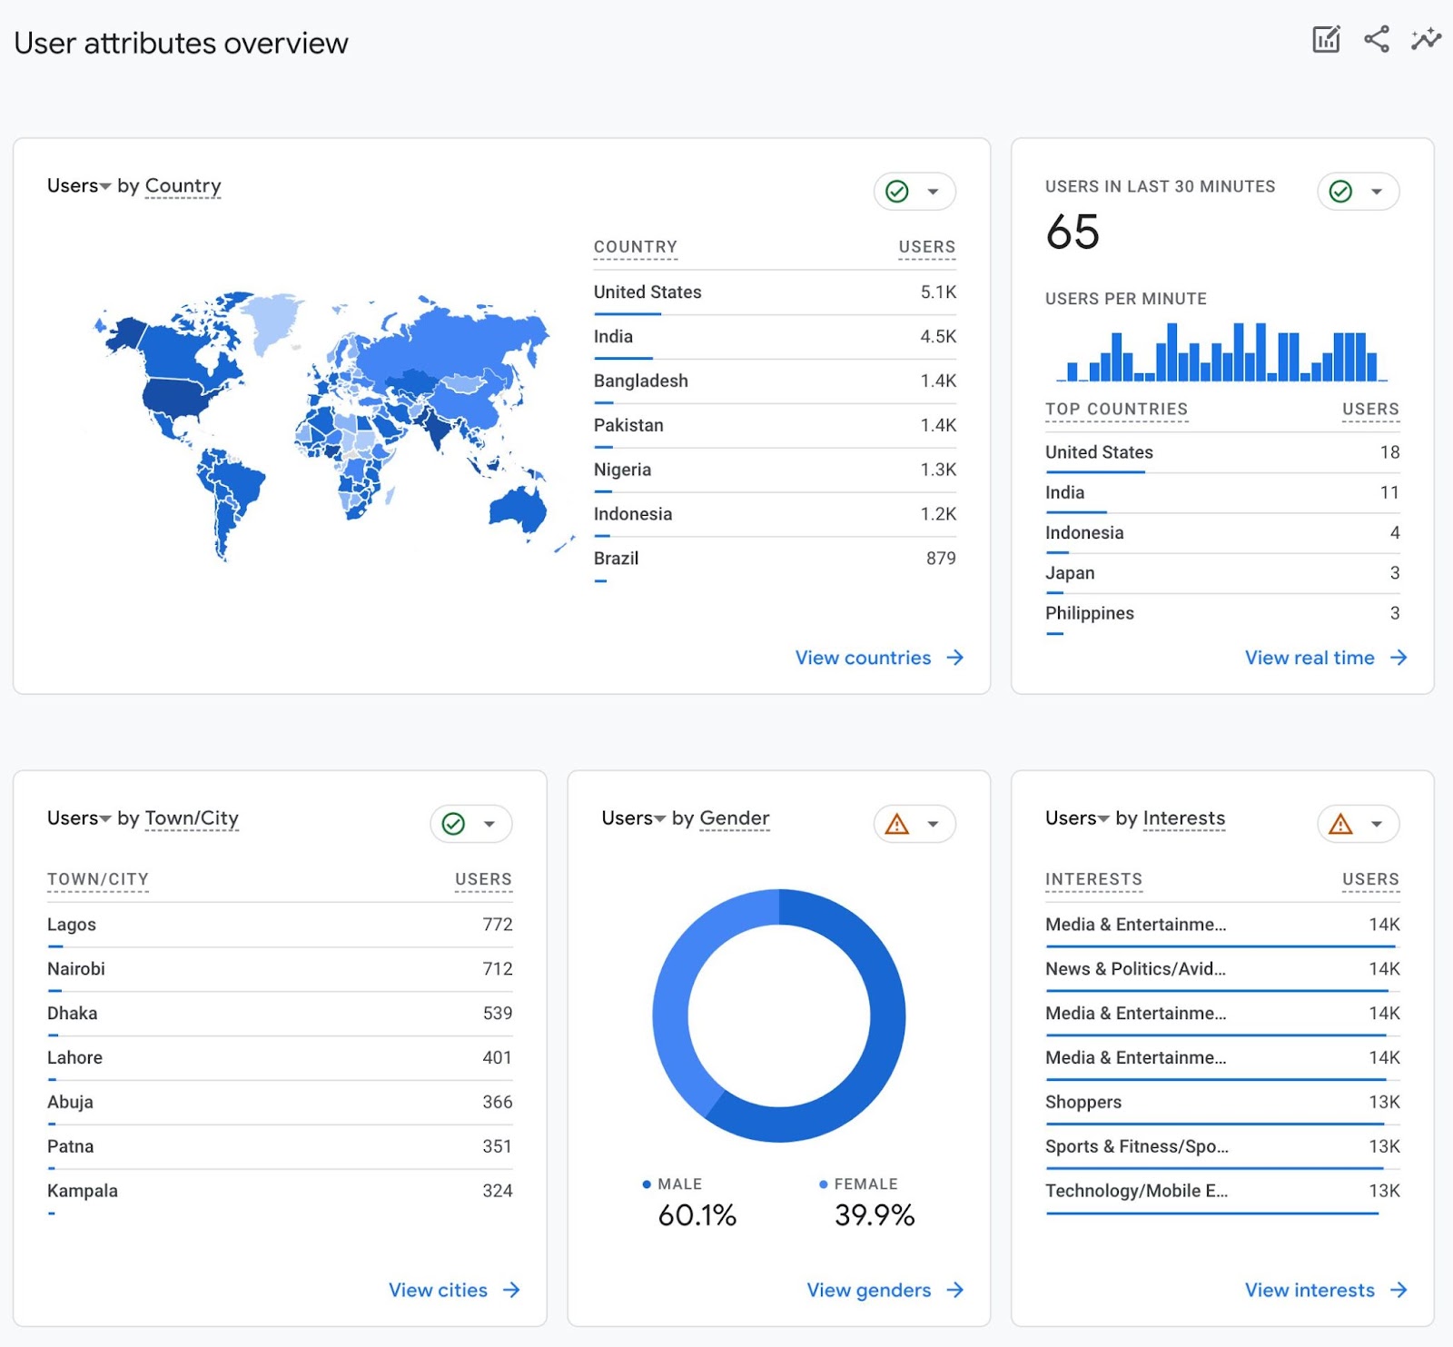Click the warning icon on Users by Interests card
The width and height of the screenshot is (1453, 1347).
[x=1340, y=824]
